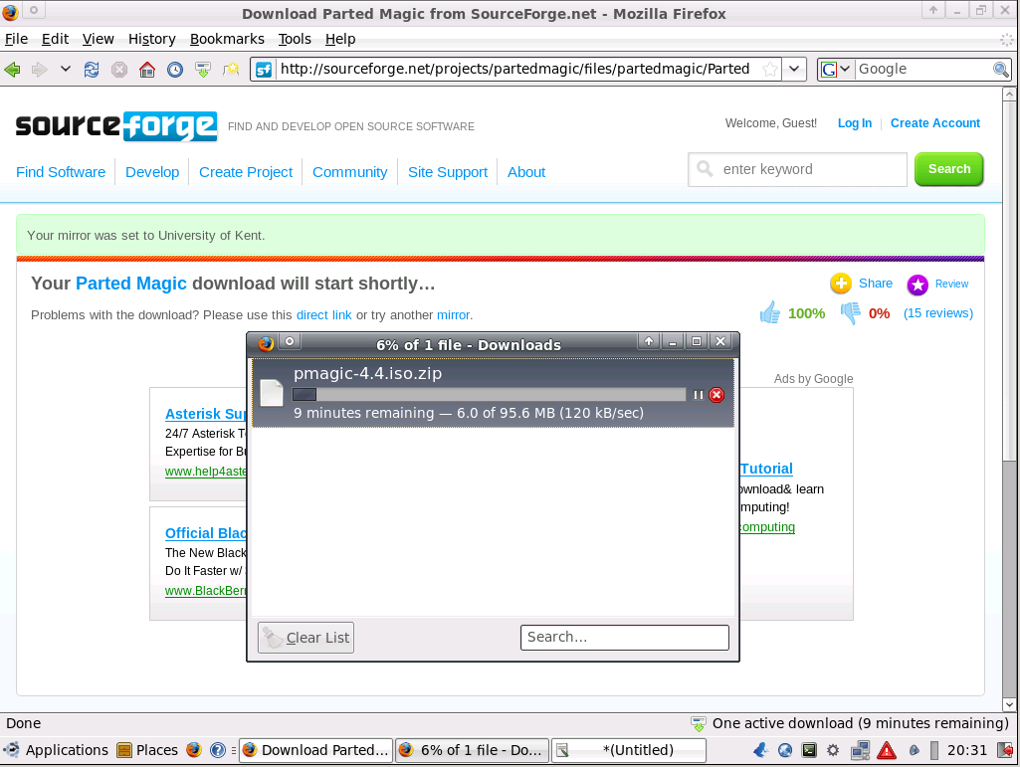Open the (15 reviews) link
Image resolution: width=1020 pixels, height=767 pixels.
[938, 313]
